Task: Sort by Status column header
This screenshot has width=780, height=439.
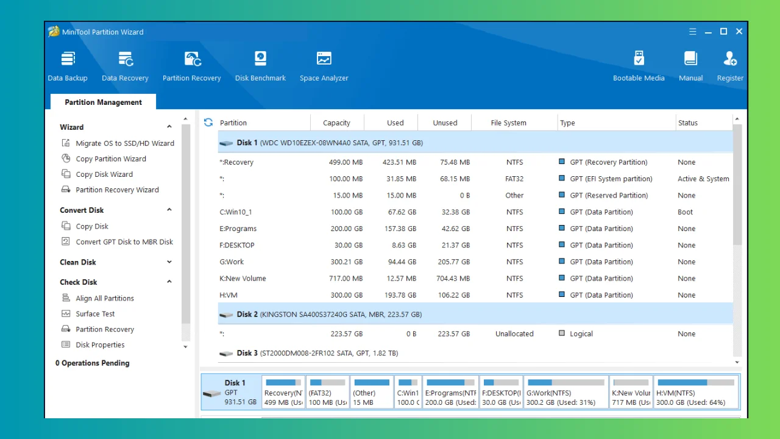Action: tap(704, 123)
